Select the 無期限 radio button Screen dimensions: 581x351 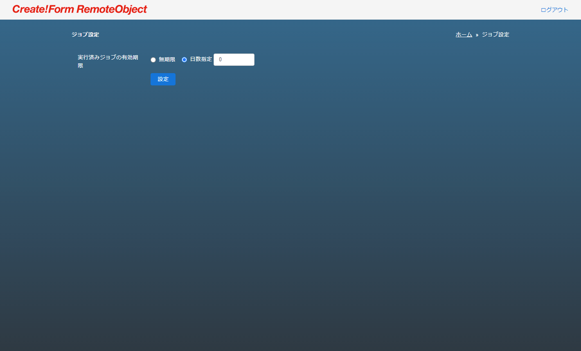(153, 60)
